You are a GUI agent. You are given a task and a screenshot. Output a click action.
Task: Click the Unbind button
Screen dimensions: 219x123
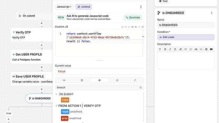tap(84, 7)
